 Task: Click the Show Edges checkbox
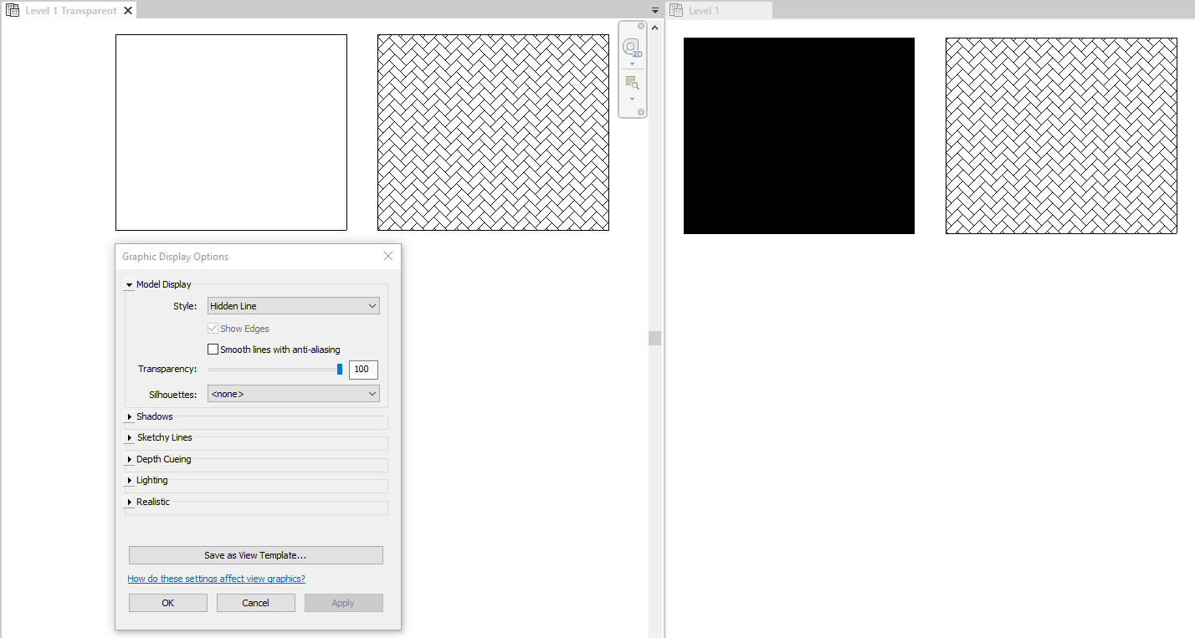(213, 328)
